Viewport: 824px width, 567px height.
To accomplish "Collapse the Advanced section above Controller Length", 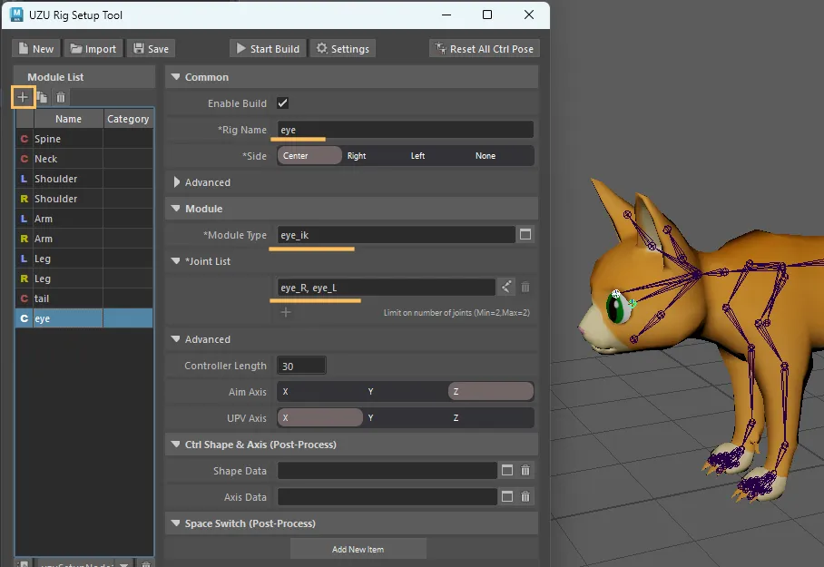I will pos(175,339).
